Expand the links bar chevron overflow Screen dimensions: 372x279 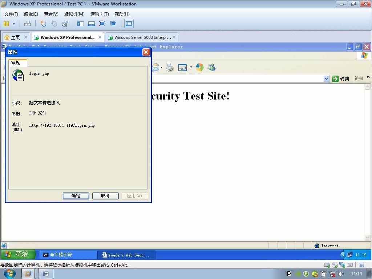[x=368, y=77]
